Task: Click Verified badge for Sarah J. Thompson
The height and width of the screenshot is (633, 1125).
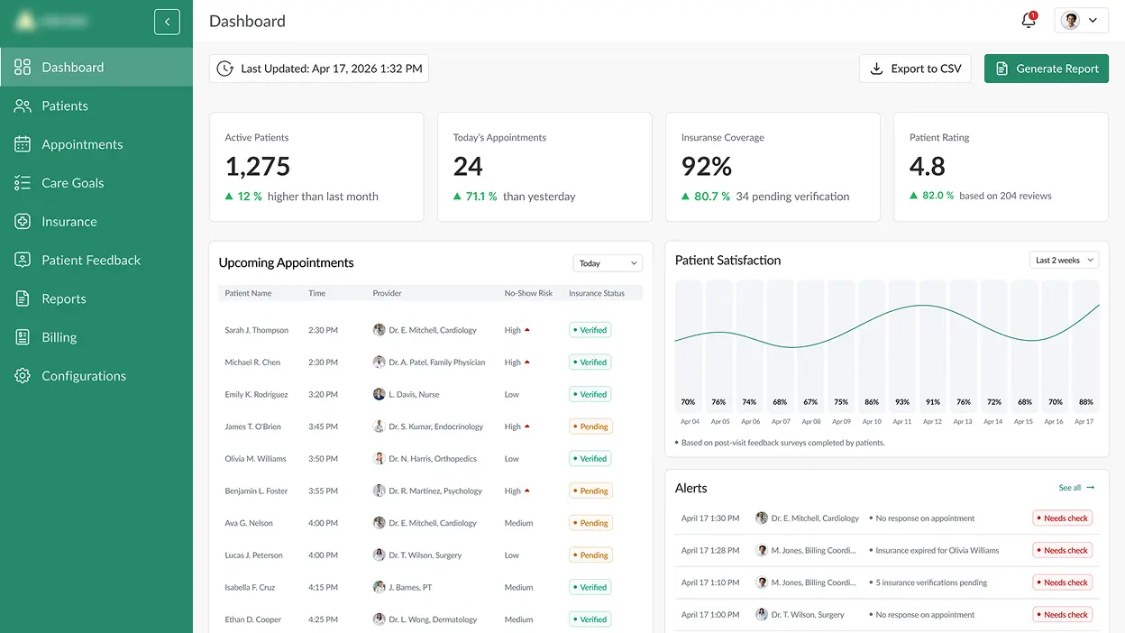Action: pyautogui.click(x=590, y=330)
